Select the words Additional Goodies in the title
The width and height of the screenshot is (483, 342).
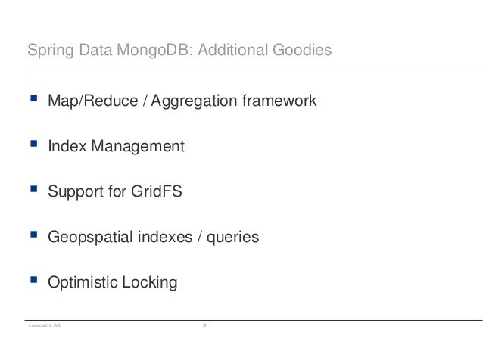pos(265,50)
